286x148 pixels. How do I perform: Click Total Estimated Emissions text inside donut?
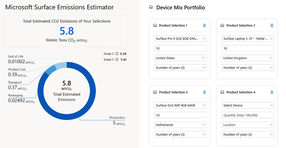66,97
